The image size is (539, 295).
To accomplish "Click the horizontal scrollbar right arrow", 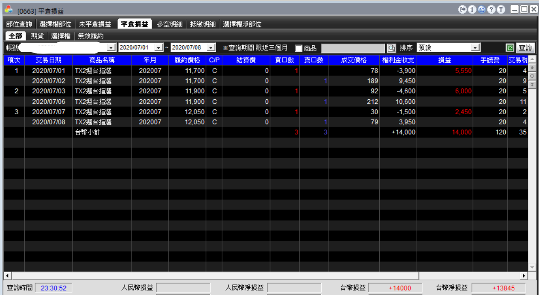I will pyautogui.click(x=524, y=276).
